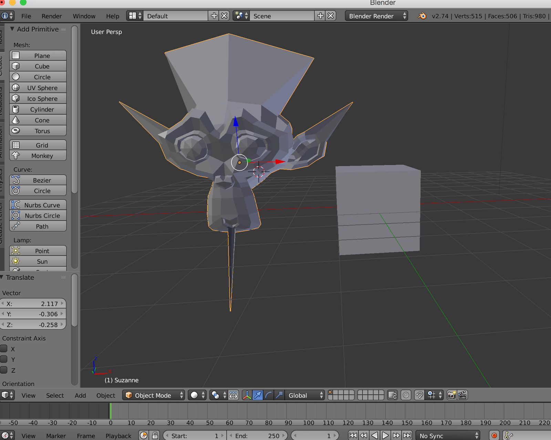
Task: Delete the current Scene with X icon
Action: click(331, 16)
